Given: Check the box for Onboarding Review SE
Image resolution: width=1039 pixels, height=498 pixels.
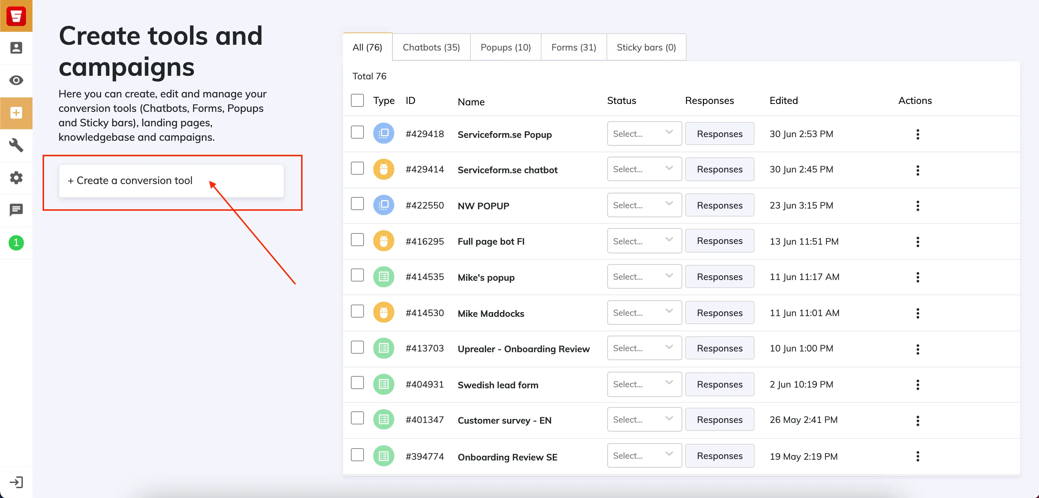Looking at the screenshot, I should coord(357,455).
